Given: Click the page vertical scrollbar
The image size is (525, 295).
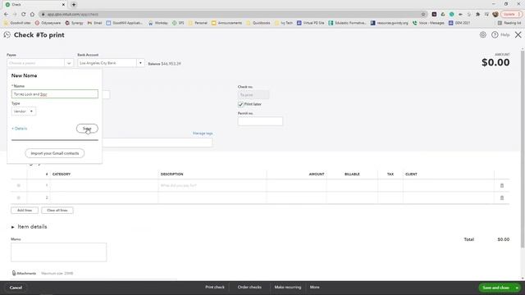Looking at the screenshot, I should point(523,149).
